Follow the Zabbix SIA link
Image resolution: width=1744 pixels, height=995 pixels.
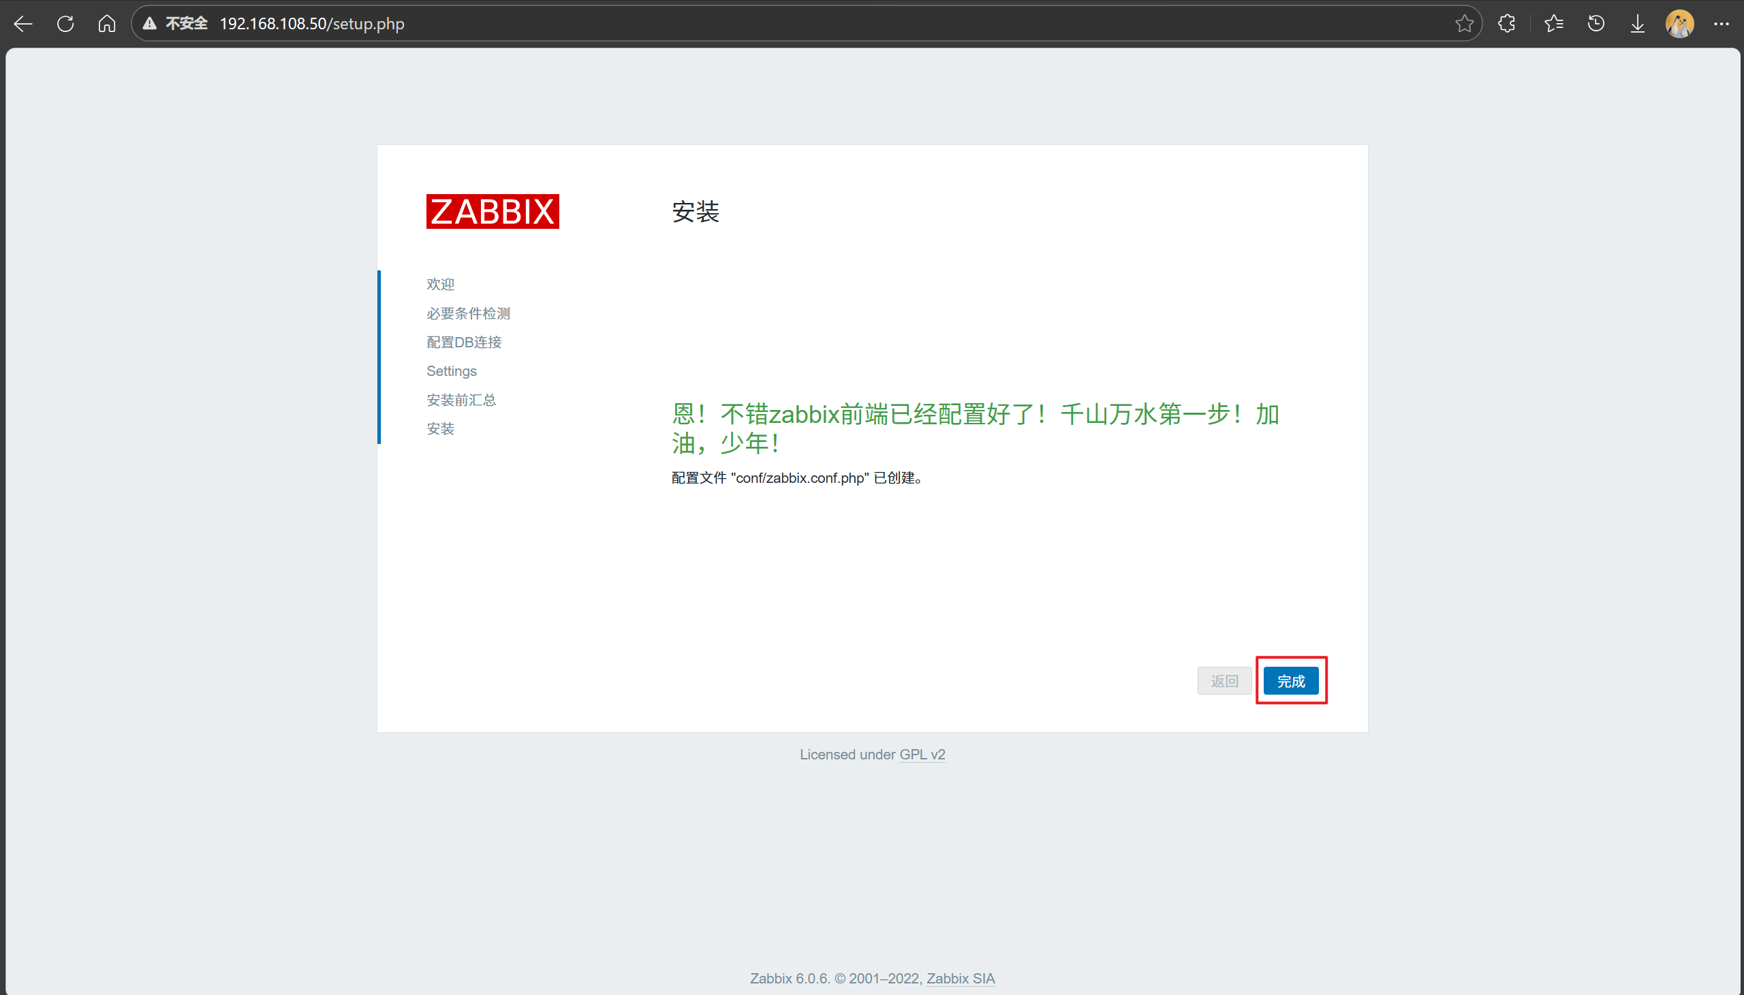pyautogui.click(x=960, y=978)
